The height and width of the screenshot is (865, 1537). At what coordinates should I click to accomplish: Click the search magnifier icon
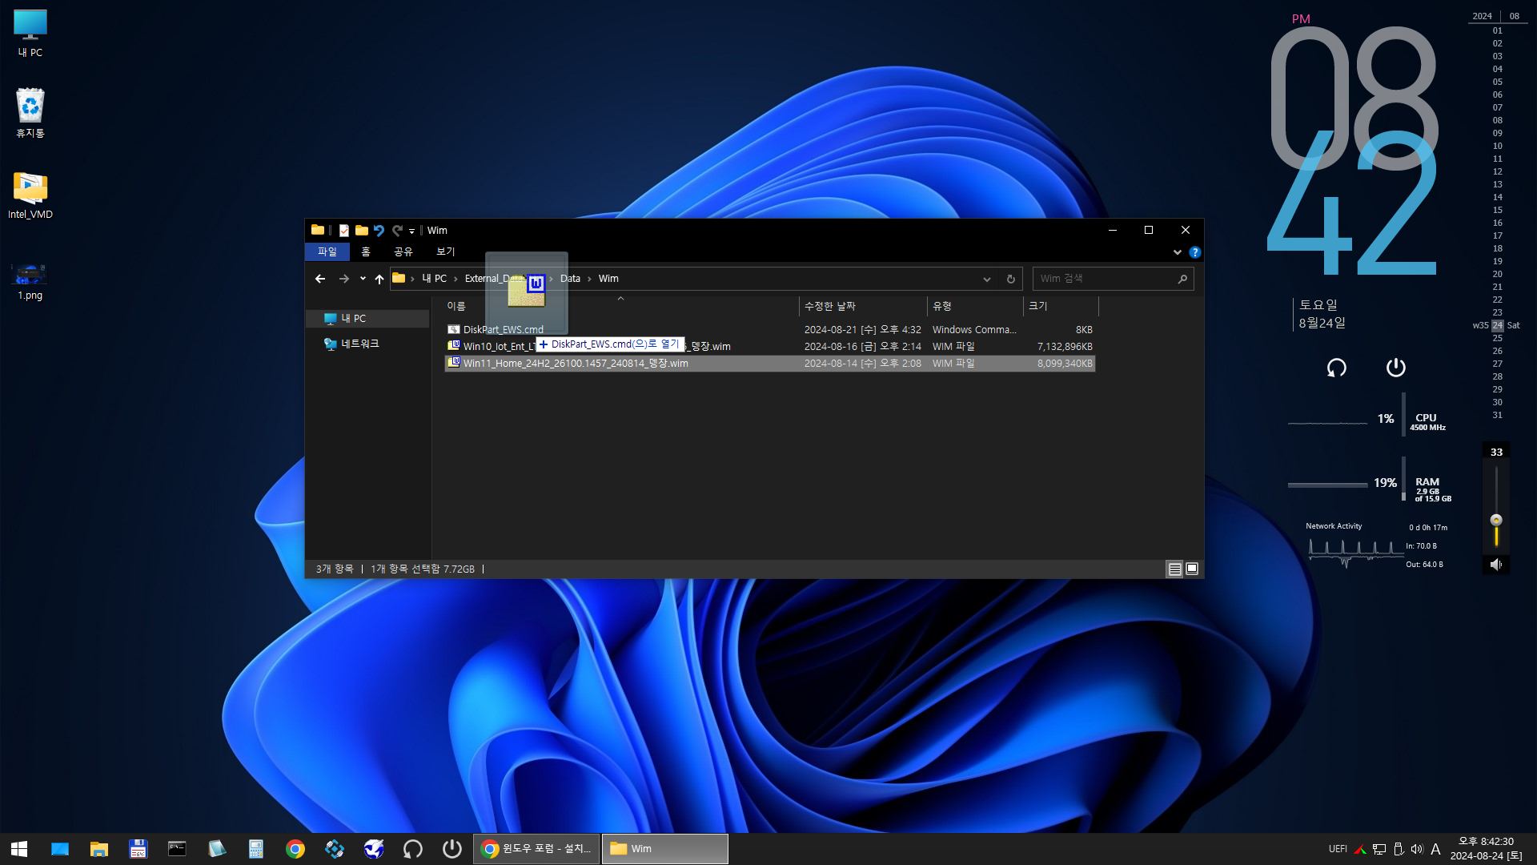[1182, 279]
